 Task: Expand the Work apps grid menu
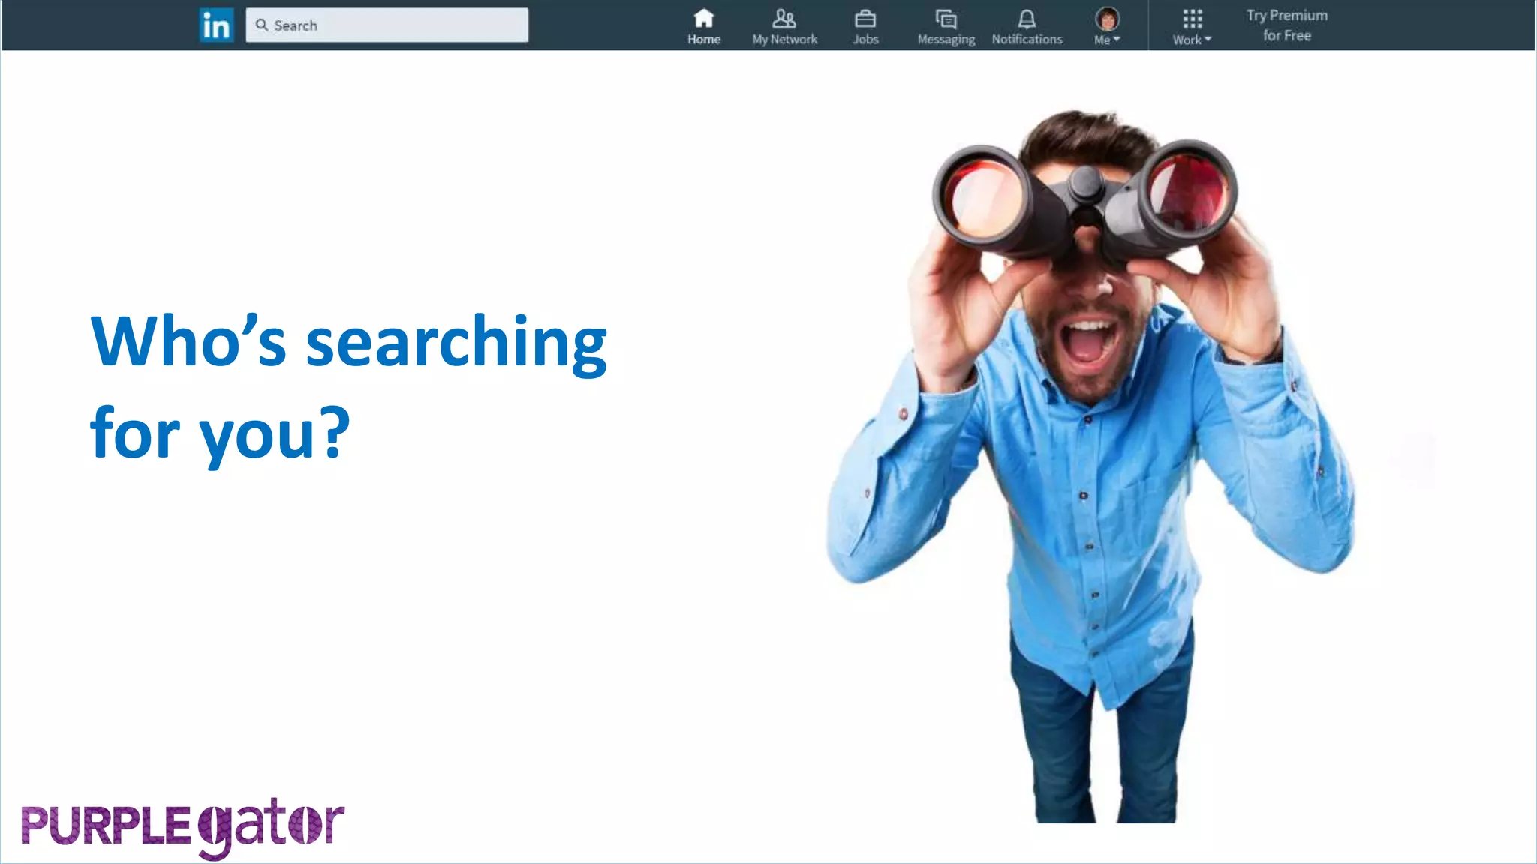pos(1193,27)
